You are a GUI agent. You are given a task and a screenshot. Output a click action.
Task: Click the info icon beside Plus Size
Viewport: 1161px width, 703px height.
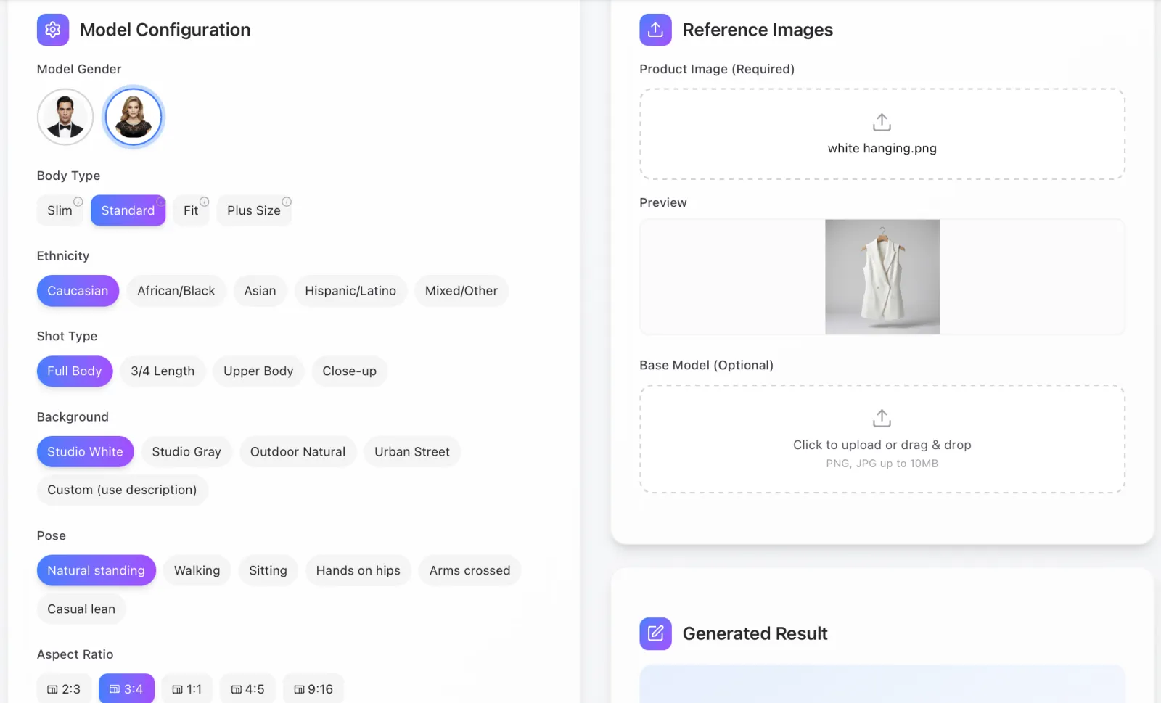pyautogui.click(x=287, y=202)
